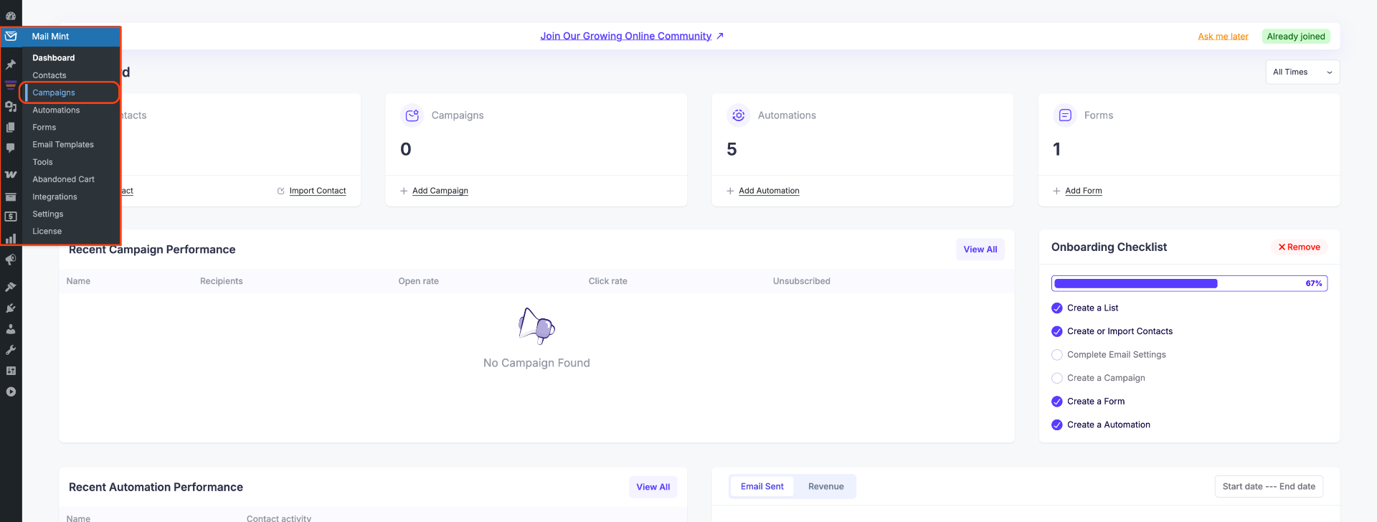Open Posts via the pushpin icon
Screen dimensions: 1377x522
(x=11, y=65)
